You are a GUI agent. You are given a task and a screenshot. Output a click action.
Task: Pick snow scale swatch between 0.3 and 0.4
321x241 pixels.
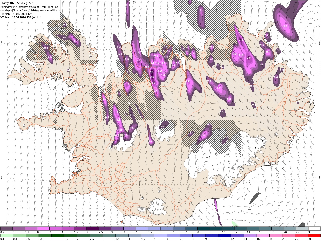[x=19, y=229]
